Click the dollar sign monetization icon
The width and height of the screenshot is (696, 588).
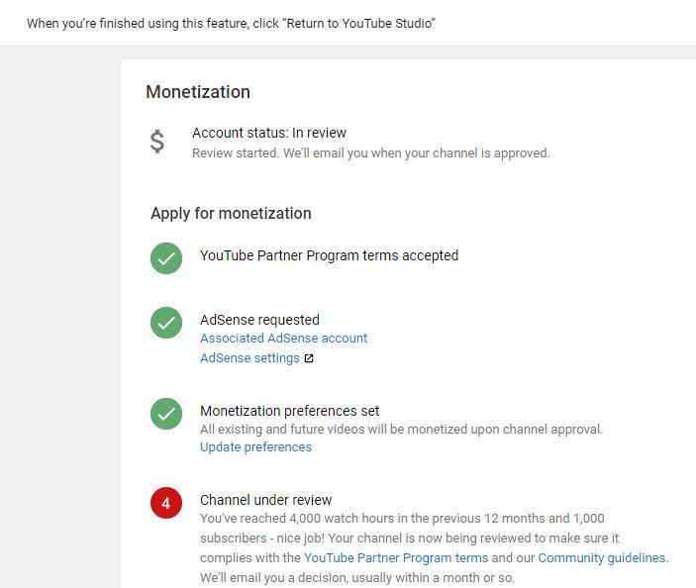coord(157,142)
